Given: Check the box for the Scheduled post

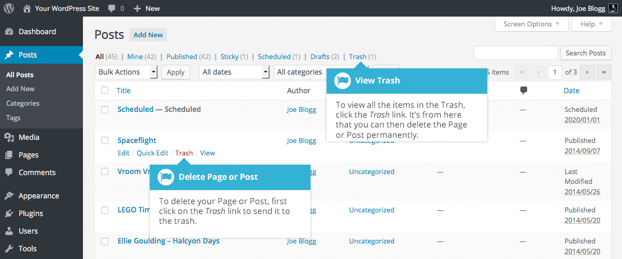Looking at the screenshot, I should tap(105, 109).
